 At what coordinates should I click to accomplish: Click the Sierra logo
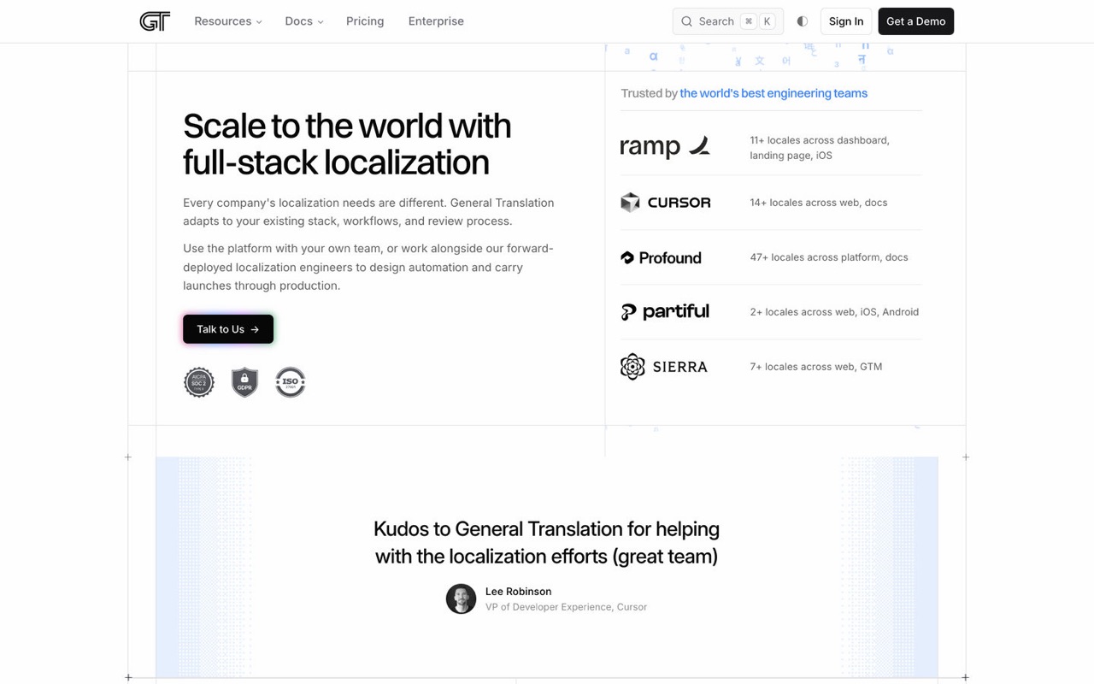664,367
